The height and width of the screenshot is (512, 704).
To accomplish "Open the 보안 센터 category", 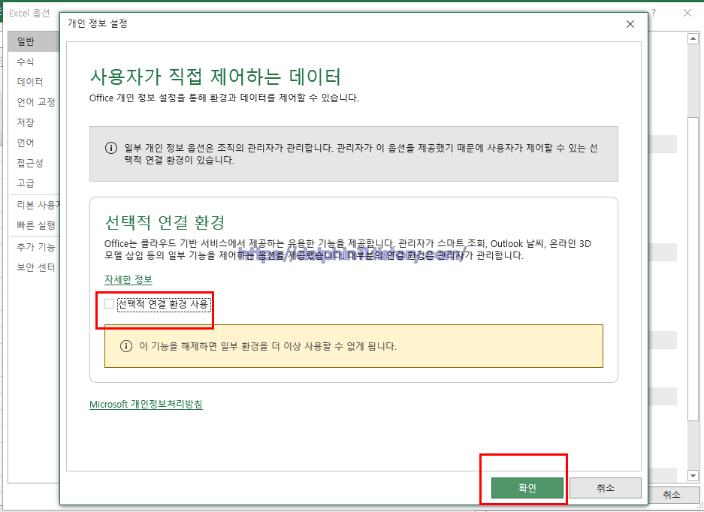I will (x=34, y=267).
